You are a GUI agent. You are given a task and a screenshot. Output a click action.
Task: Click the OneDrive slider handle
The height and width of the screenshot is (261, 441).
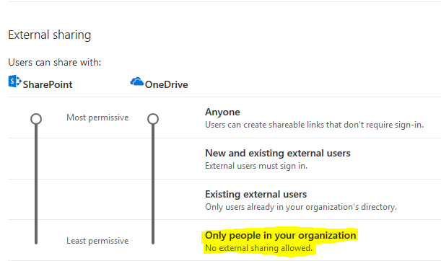coord(153,119)
